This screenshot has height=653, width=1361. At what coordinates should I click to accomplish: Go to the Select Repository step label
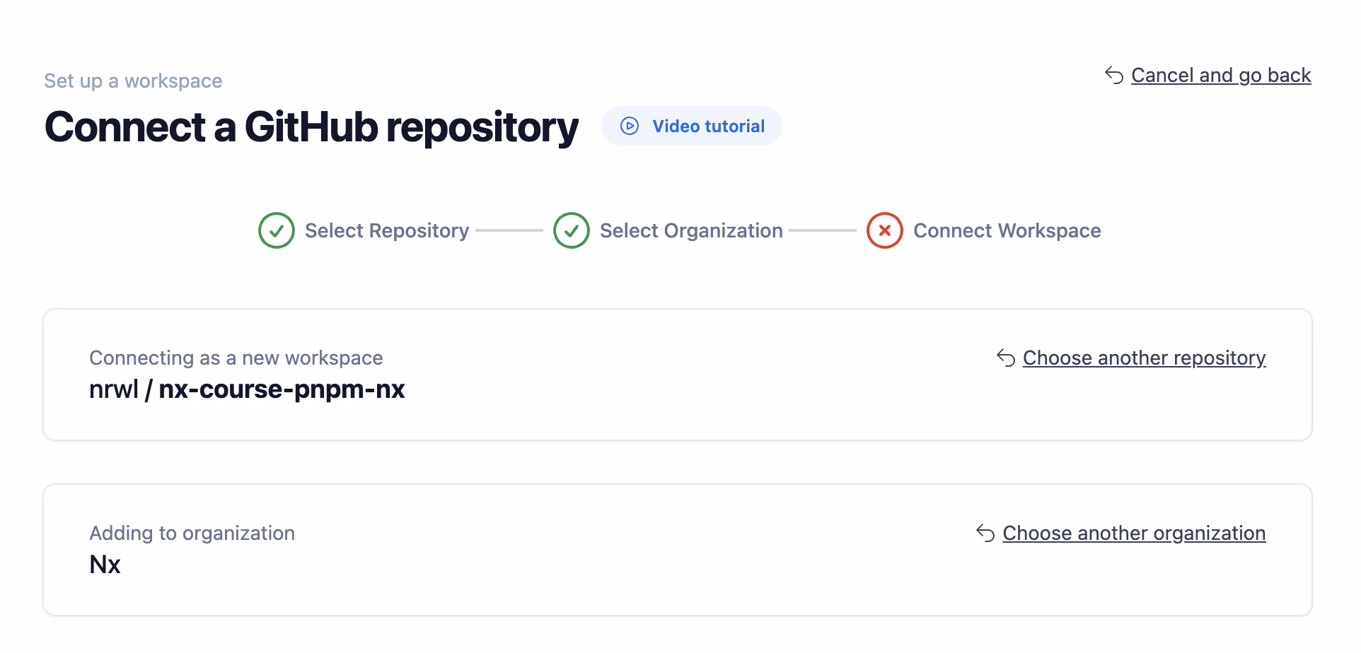[x=387, y=230]
